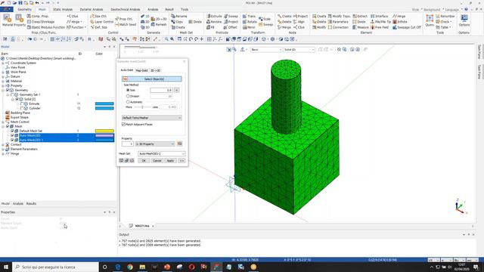
Task: Expand the Contact tree node
Action: click(x=3, y=144)
